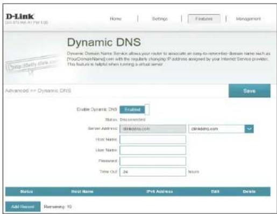Open the Settings menu

160,19
